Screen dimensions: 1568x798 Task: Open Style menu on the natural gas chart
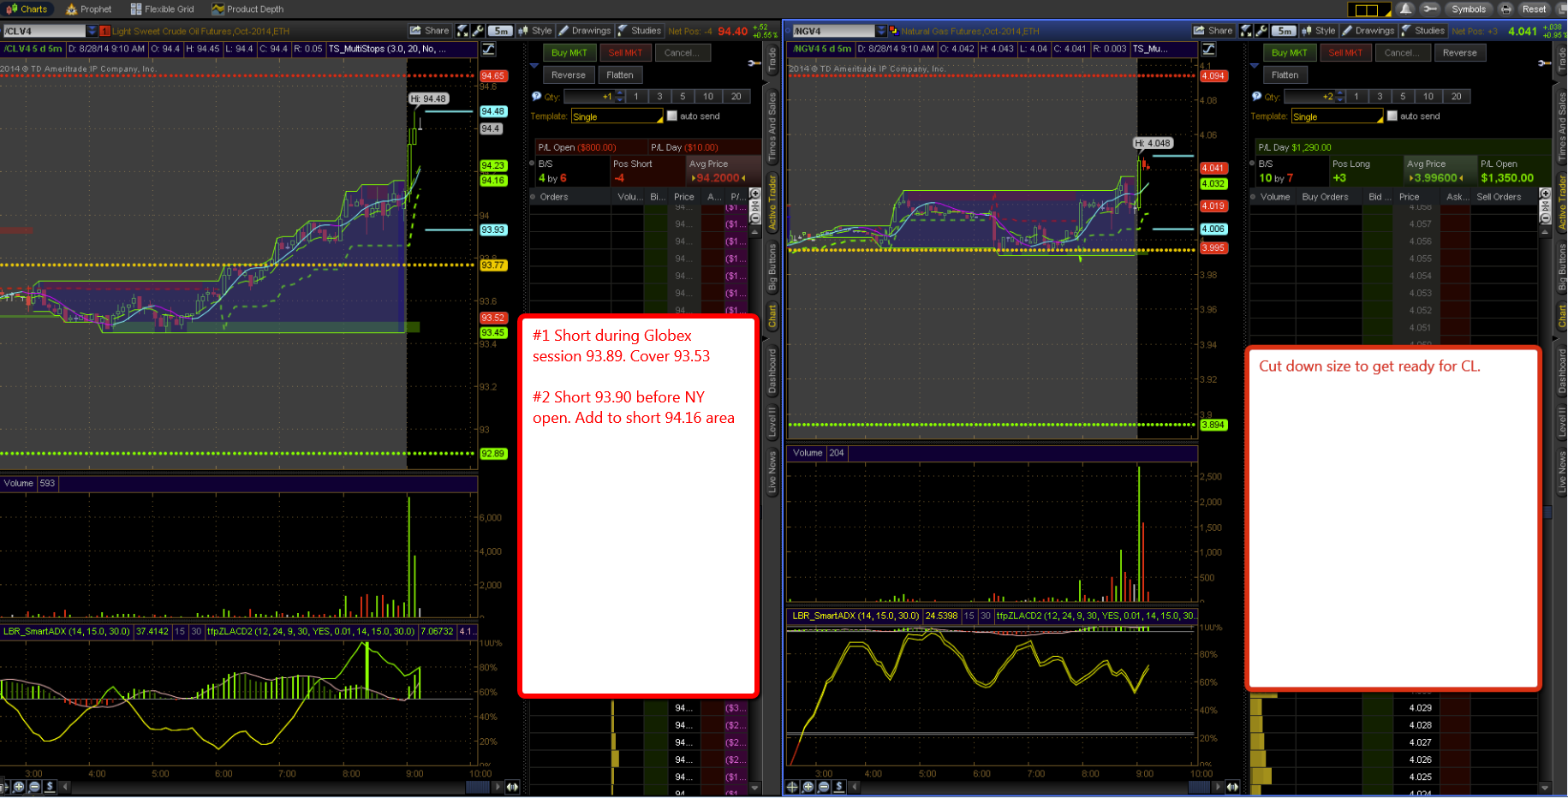point(1319,31)
